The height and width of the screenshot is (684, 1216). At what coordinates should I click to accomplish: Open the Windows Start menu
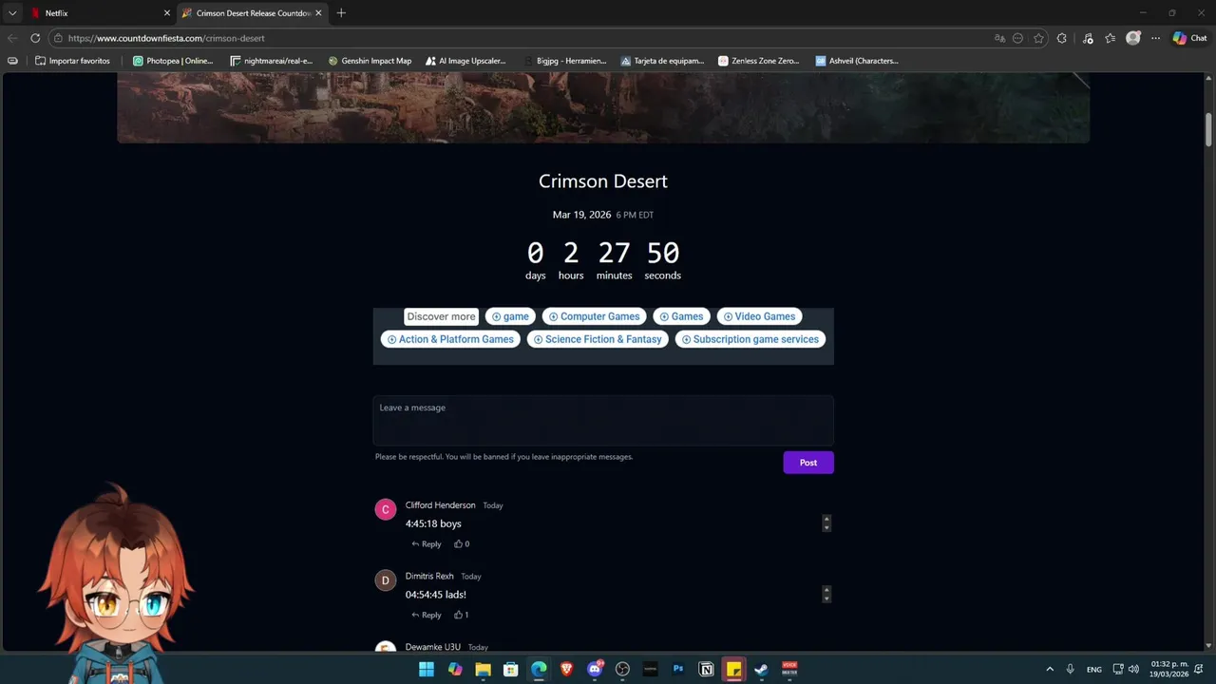point(427,669)
